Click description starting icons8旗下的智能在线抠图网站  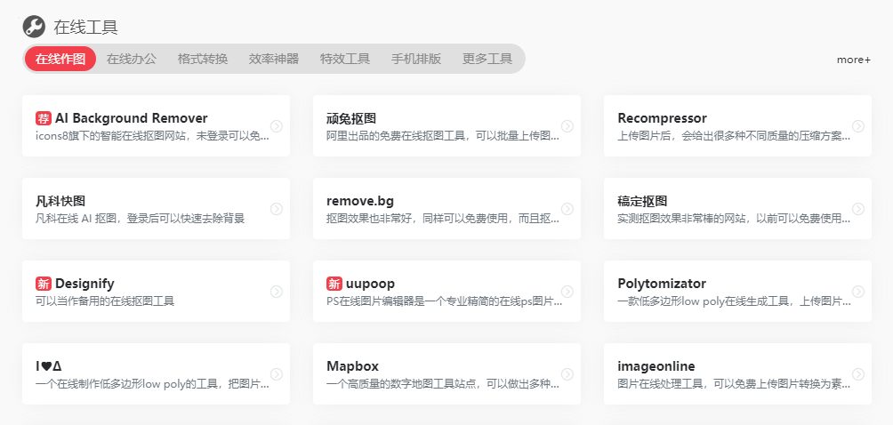(x=152, y=136)
